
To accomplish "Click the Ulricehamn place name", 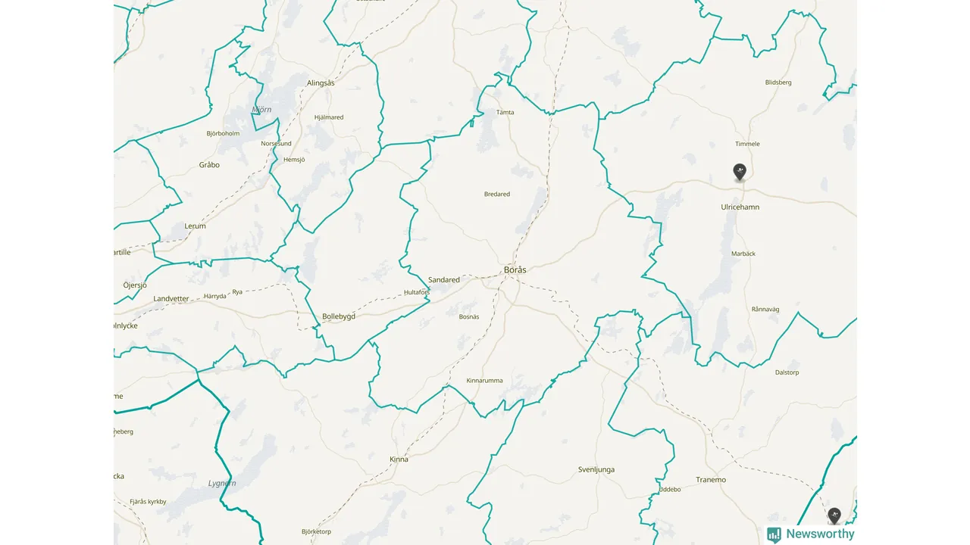I will [x=740, y=207].
